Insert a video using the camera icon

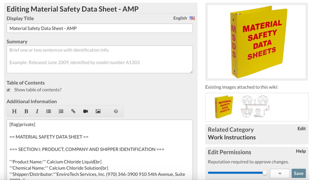[x=86, y=111]
